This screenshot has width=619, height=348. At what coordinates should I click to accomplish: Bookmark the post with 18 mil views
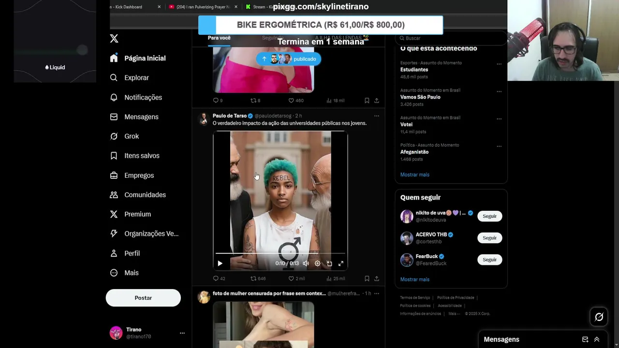367,101
